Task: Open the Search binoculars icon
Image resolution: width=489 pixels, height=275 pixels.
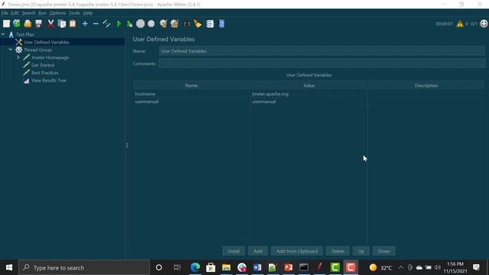Action: point(186,24)
